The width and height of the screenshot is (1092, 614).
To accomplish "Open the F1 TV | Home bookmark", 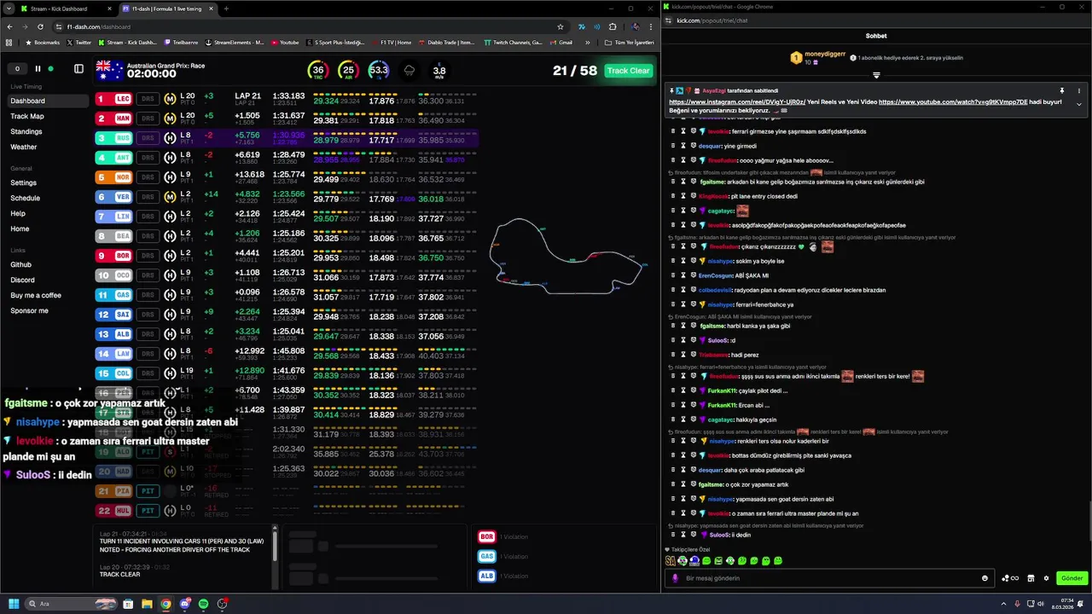I will coord(392,42).
